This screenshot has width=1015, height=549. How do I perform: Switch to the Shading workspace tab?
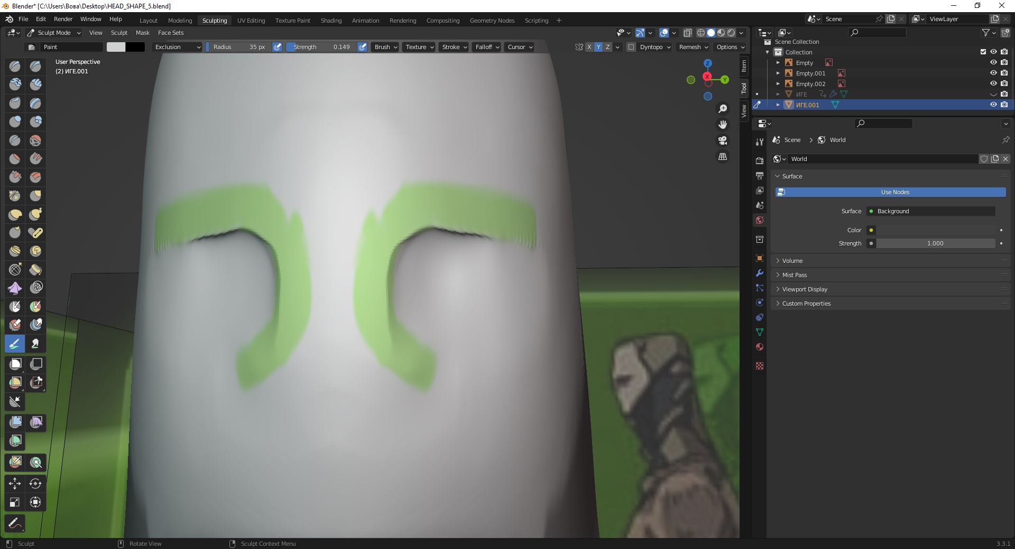pyautogui.click(x=331, y=21)
